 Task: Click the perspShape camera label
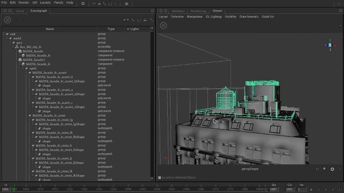tap(250, 169)
